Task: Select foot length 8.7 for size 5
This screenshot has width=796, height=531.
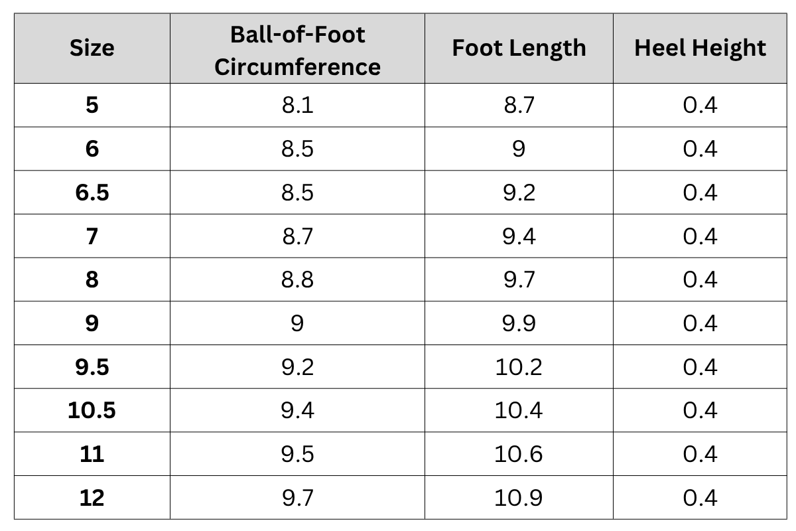Action: click(519, 105)
